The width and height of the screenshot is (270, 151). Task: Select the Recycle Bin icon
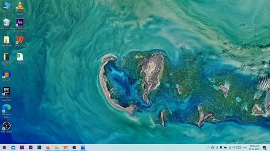click(x=7, y=24)
